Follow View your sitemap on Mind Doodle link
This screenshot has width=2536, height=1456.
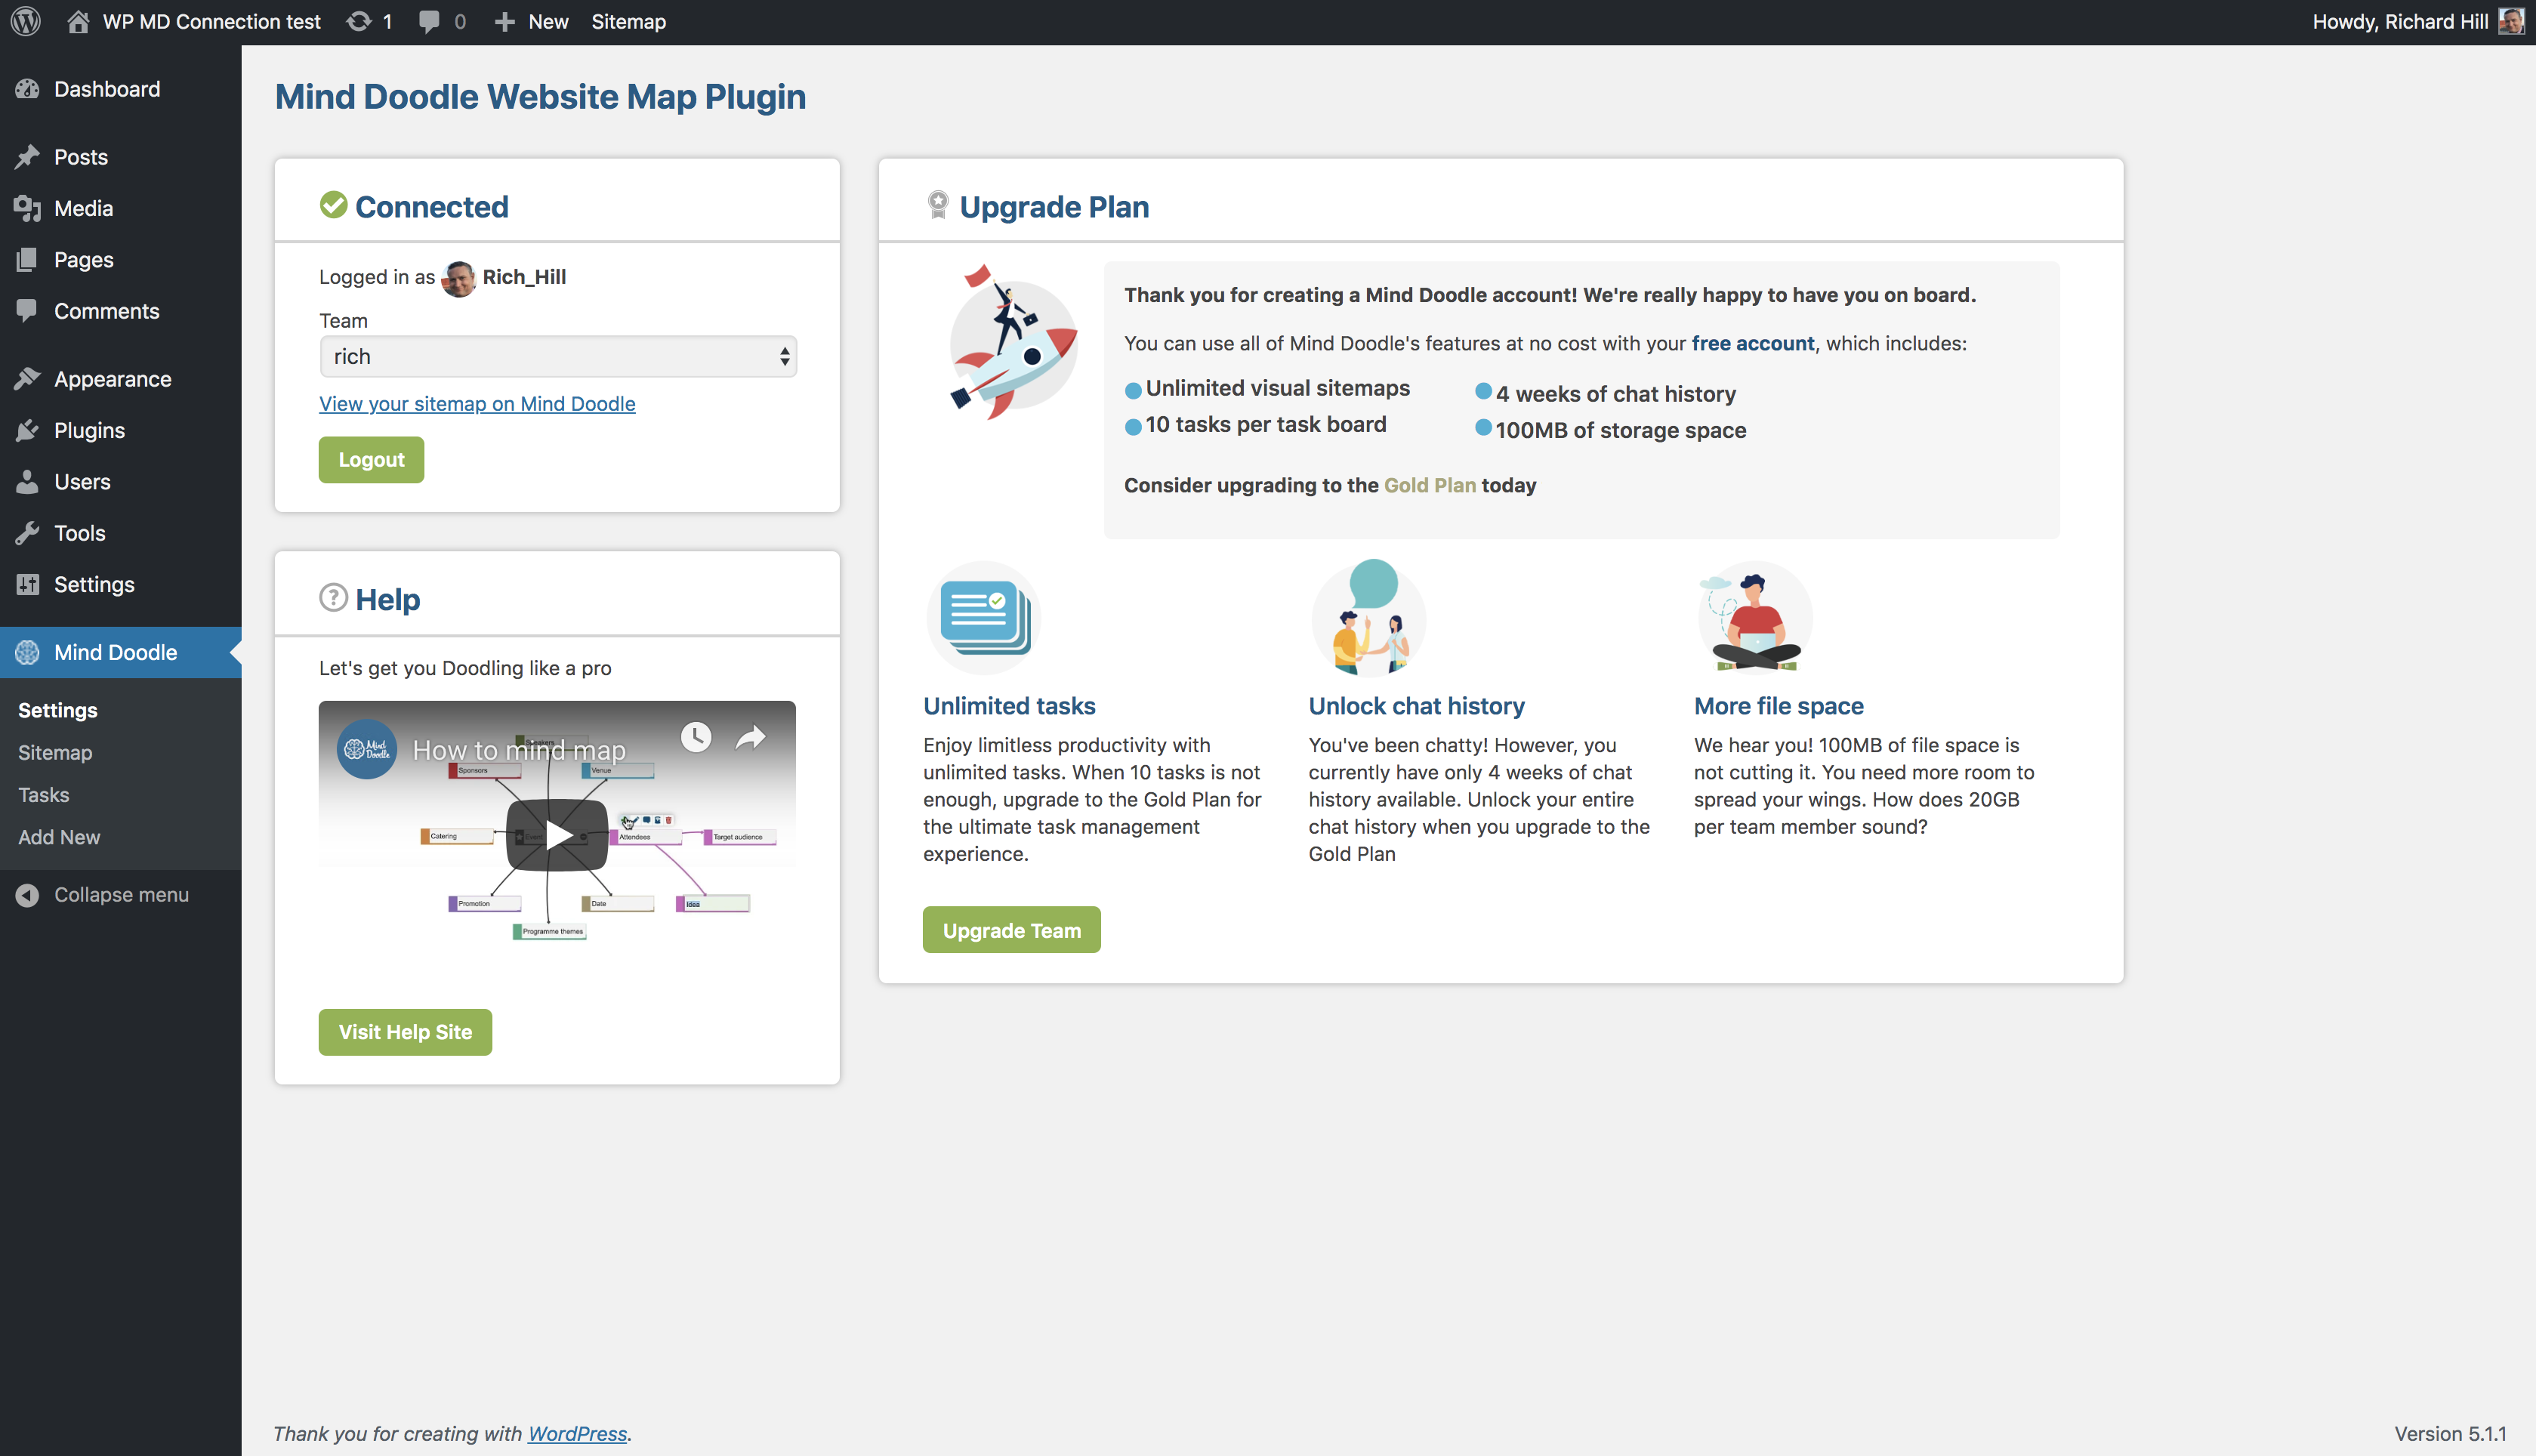477,403
